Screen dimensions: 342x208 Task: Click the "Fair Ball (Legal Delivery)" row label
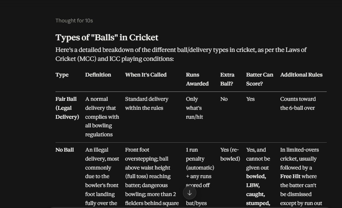pos(67,108)
